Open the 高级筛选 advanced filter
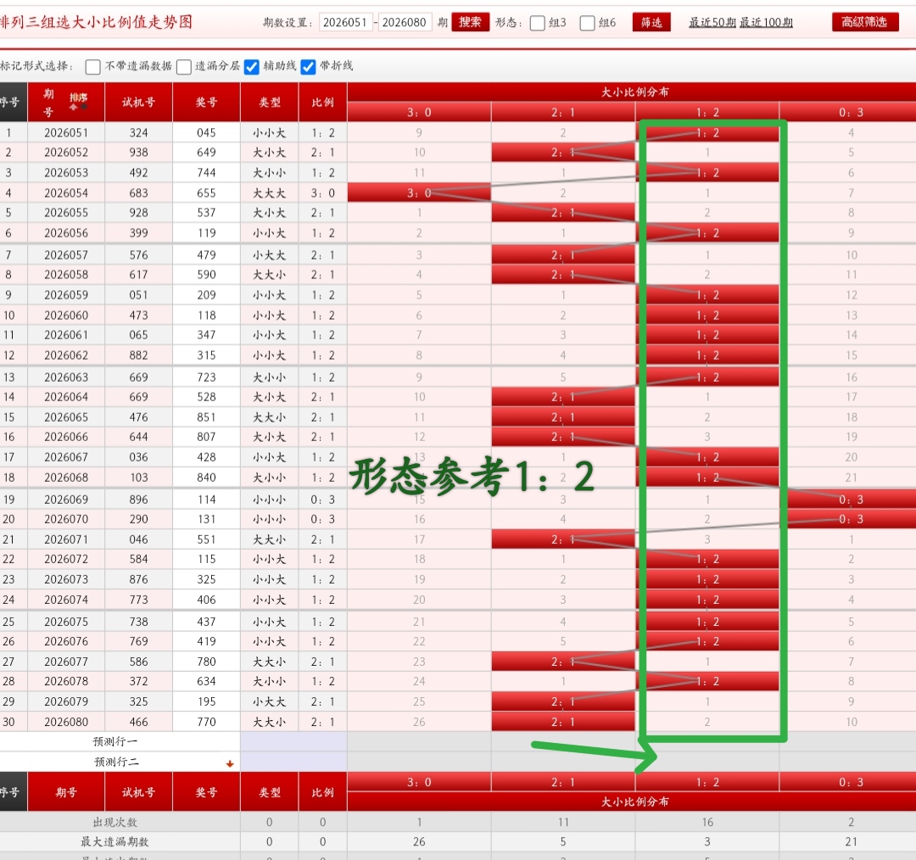Image resolution: width=916 pixels, height=860 pixels. 865,22
